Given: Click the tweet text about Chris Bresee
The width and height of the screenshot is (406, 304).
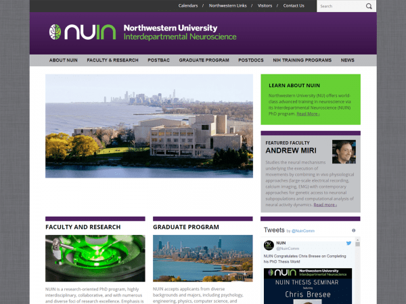Looking at the screenshot, I should [x=304, y=259].
